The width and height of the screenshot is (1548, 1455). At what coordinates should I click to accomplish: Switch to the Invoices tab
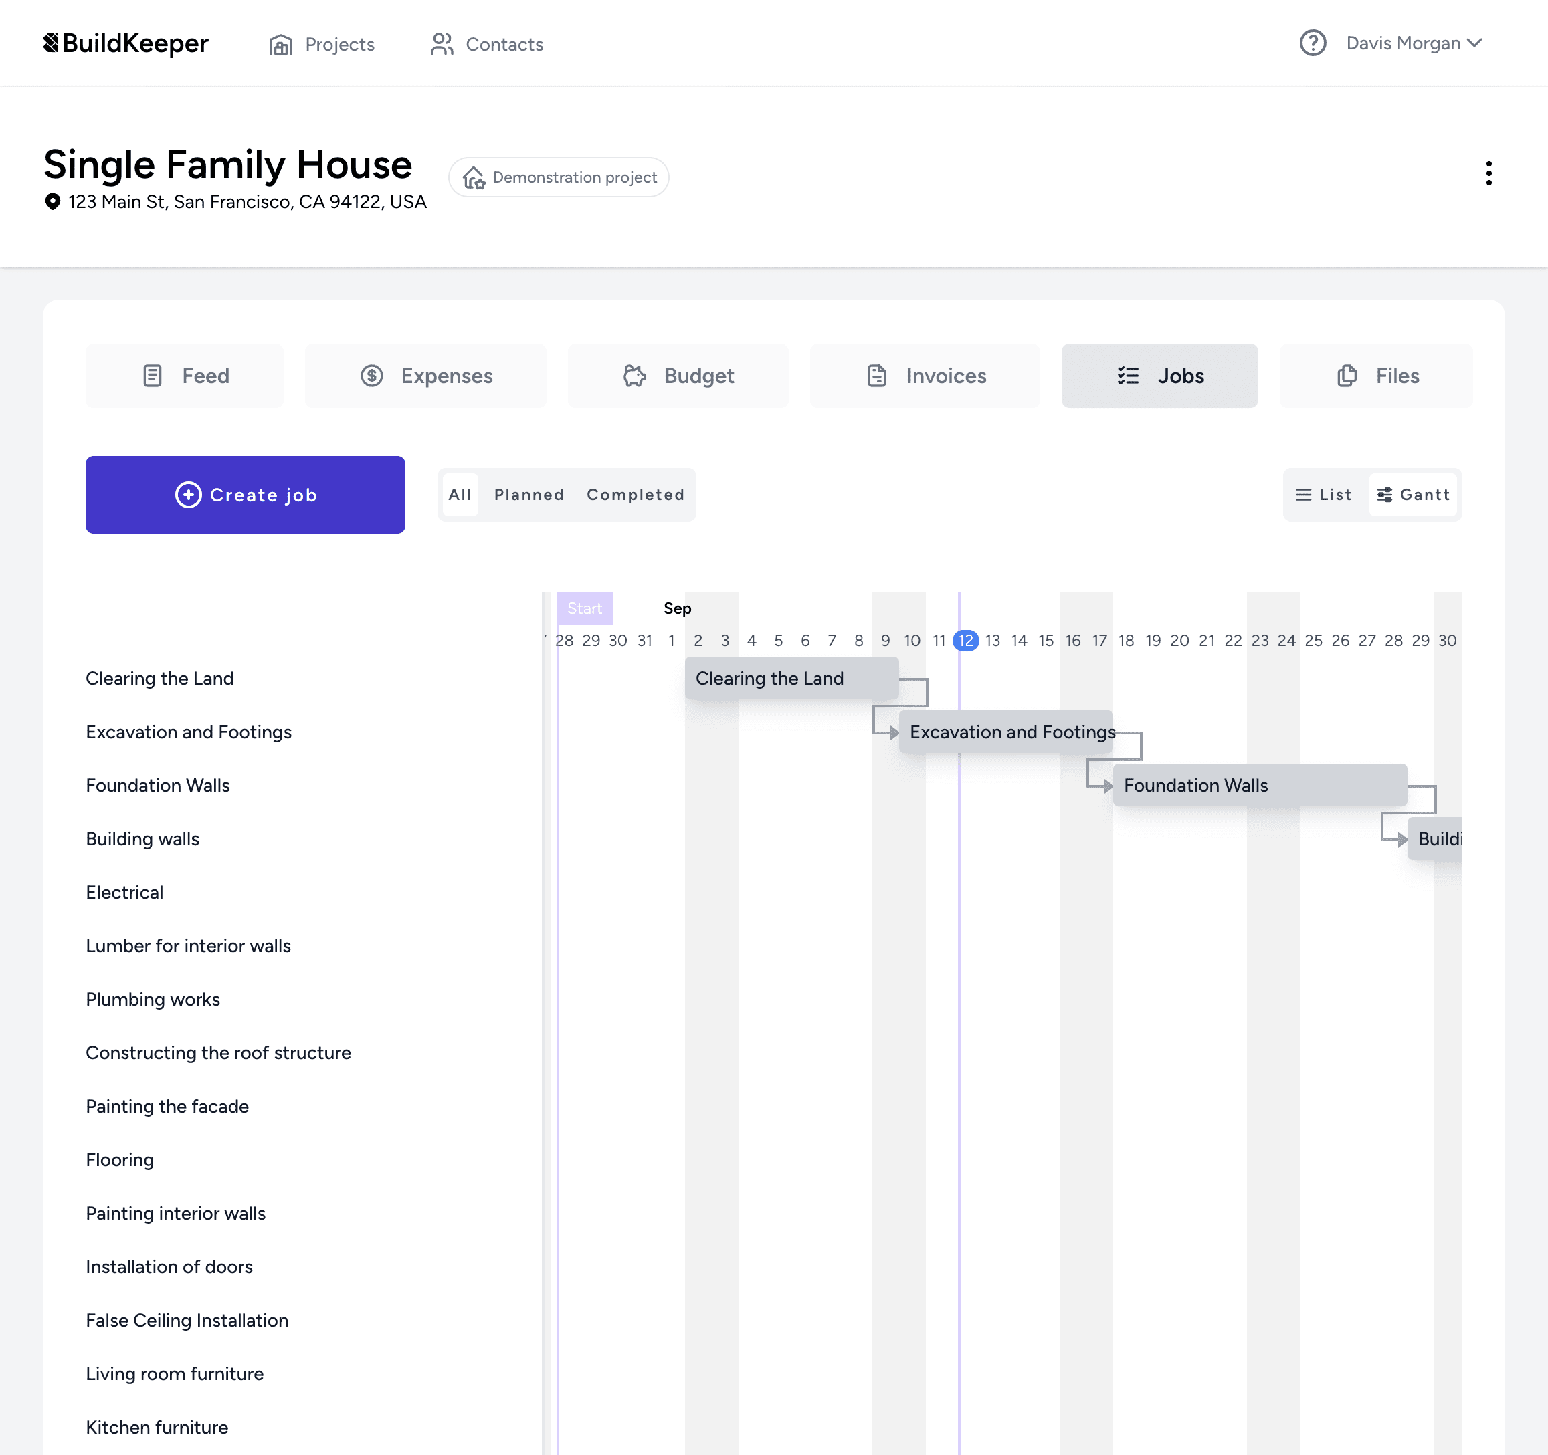[925, 375]
